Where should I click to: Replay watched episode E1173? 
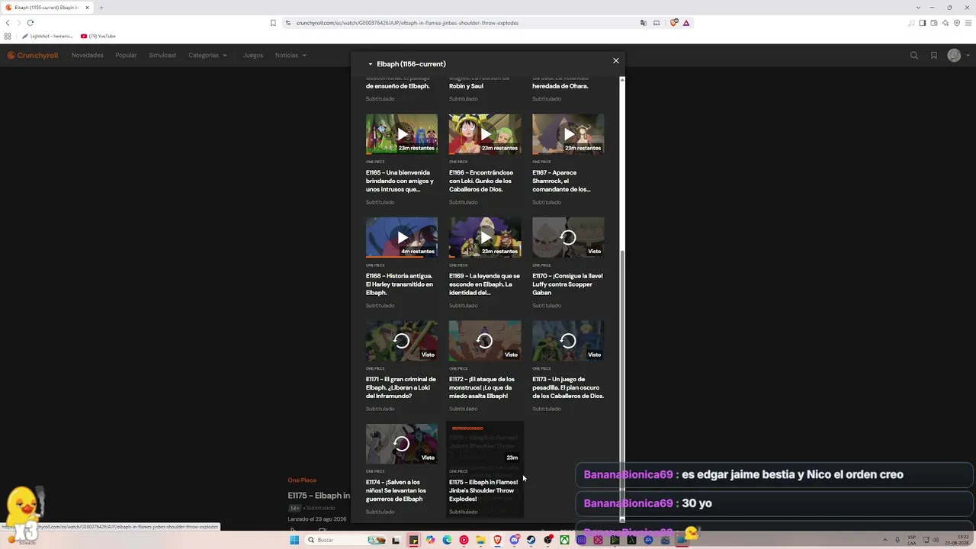click(568, 341)
